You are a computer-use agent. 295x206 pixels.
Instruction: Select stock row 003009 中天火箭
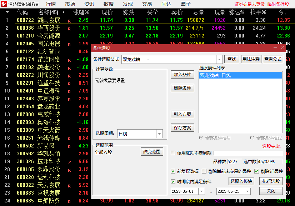[46, 130]
